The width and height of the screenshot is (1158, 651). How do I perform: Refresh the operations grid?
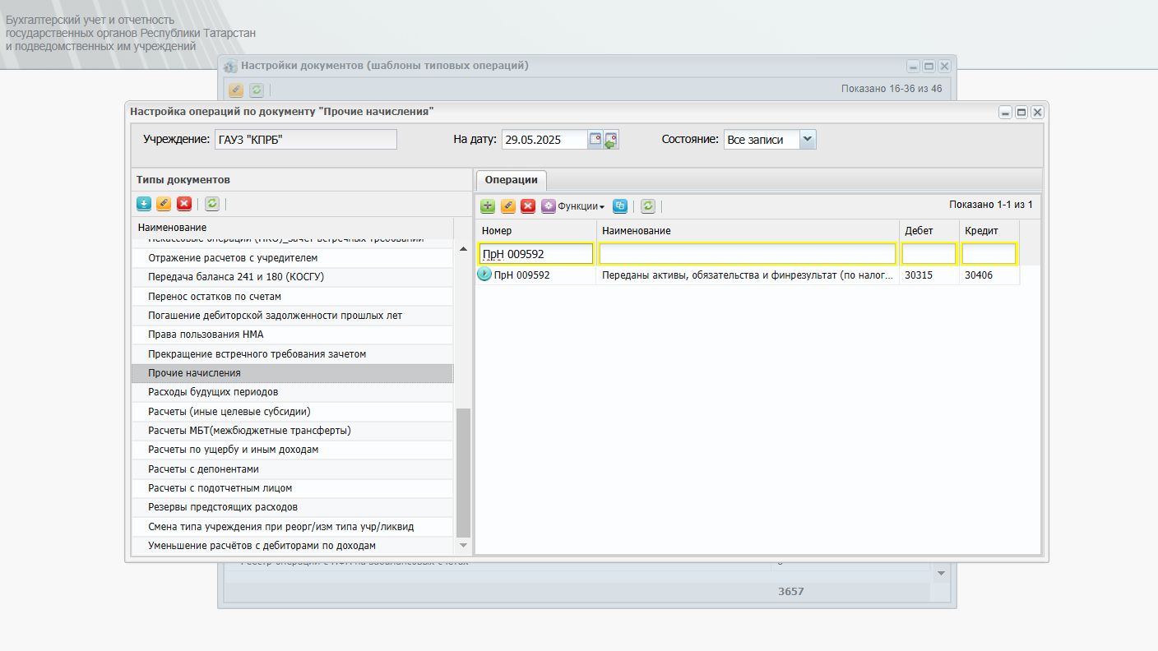click(x=648, y=206)
